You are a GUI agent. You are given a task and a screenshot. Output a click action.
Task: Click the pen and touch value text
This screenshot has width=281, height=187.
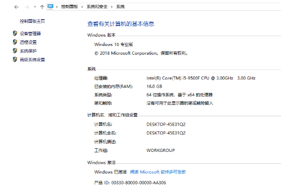pyautogui.click(x=180, y=103)
